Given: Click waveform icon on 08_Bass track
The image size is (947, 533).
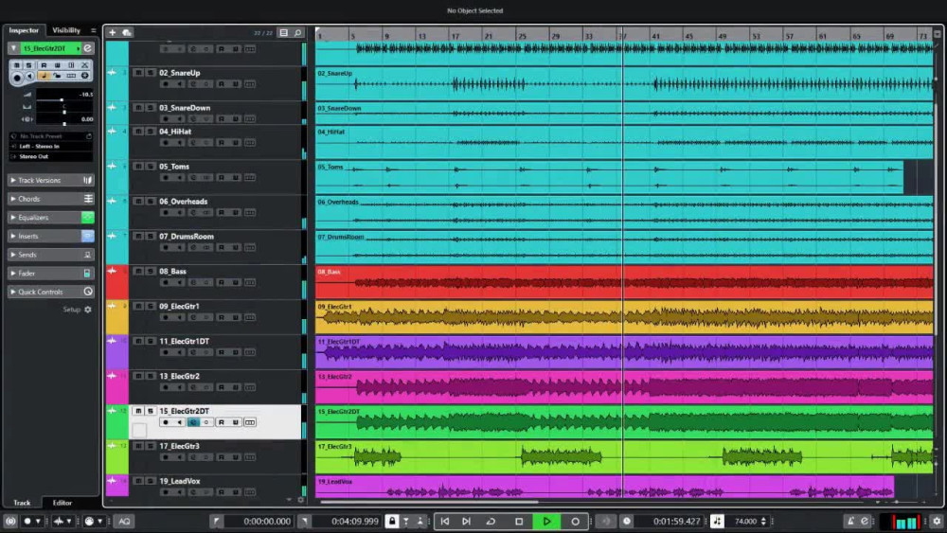Looking at the screenshot, I should tap(113, 272).
